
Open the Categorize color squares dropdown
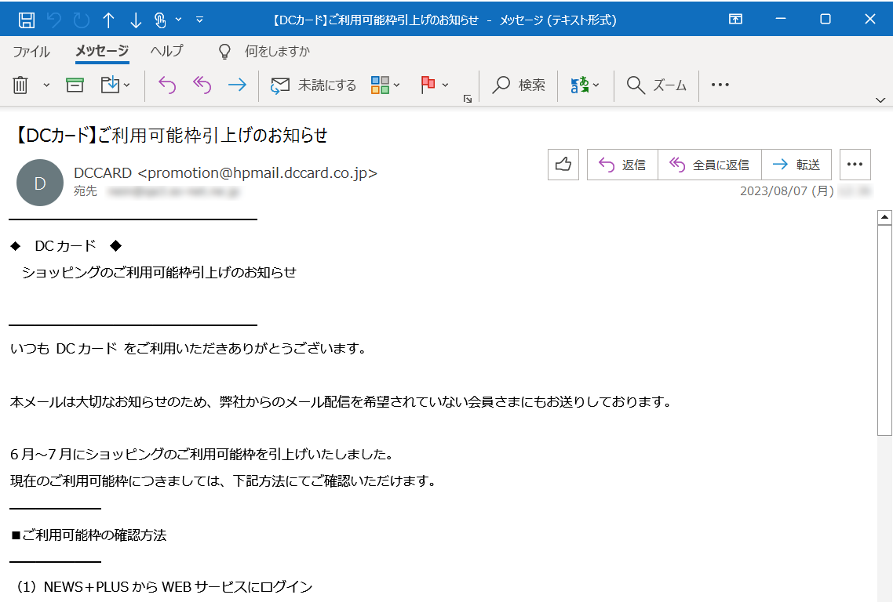pyautogui.click(x=385, y=85)
